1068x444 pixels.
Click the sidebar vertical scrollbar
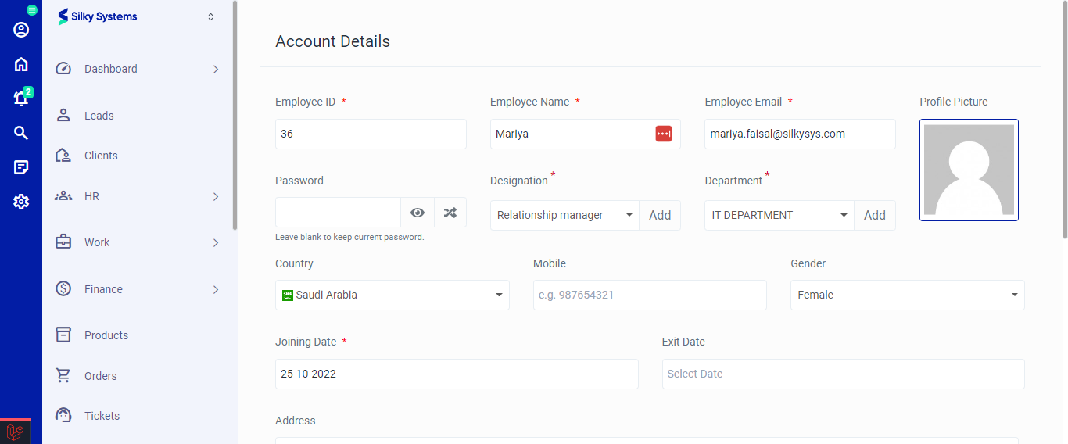[235, 116]
